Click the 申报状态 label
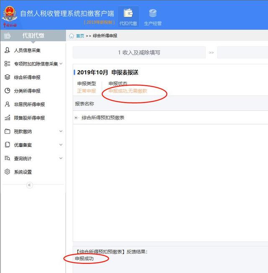 click(x=118, y=84)
